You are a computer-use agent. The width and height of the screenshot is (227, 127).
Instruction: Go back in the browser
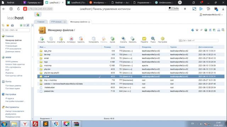click(4, 9)
